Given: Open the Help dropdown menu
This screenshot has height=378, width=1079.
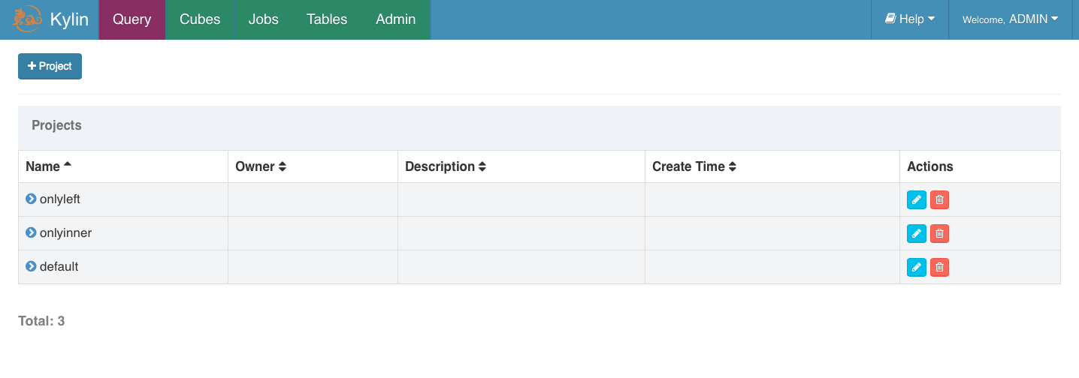Looking at the screenshot, I should (910, 19).
